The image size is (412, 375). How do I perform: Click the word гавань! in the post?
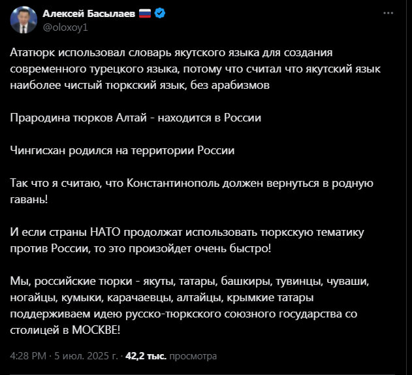pos(29,200)
